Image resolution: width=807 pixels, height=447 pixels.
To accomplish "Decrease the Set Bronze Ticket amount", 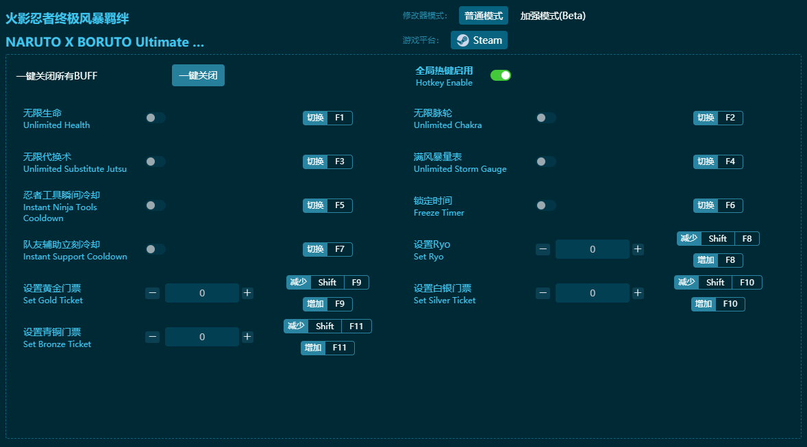I will [x=153, y=337].
